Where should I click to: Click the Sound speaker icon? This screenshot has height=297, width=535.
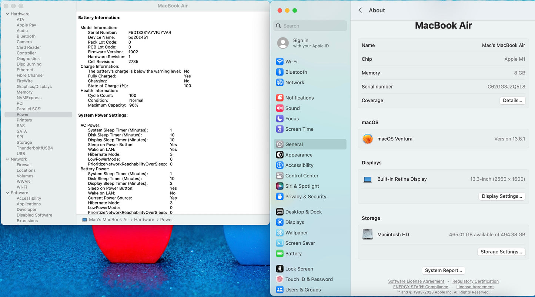point(280,108)
